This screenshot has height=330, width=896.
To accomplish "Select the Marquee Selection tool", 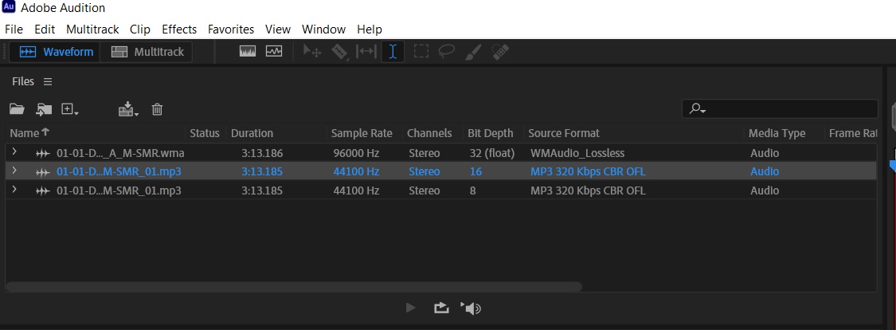I will [421, 52].
